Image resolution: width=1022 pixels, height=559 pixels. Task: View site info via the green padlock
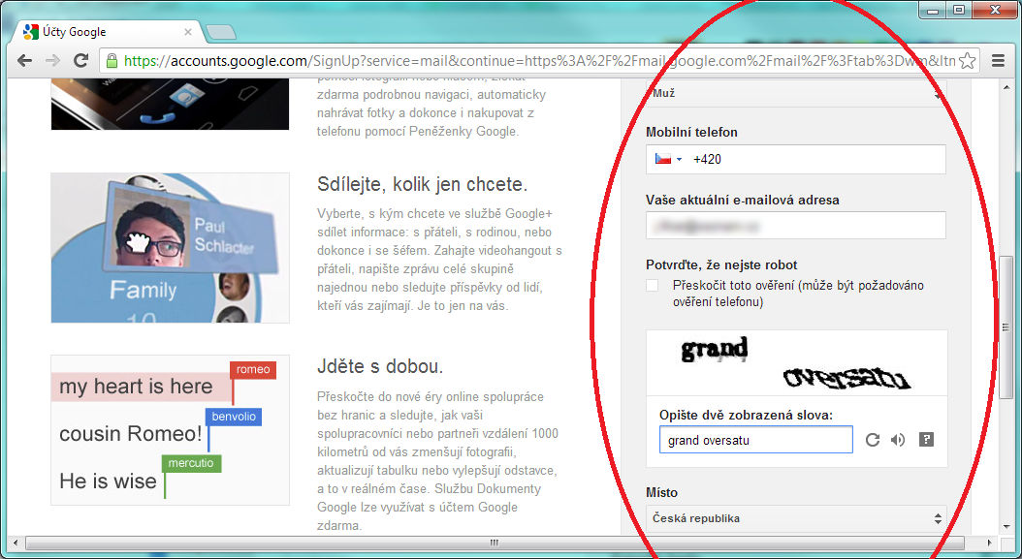pyautogui.click(x=112, y=61)
